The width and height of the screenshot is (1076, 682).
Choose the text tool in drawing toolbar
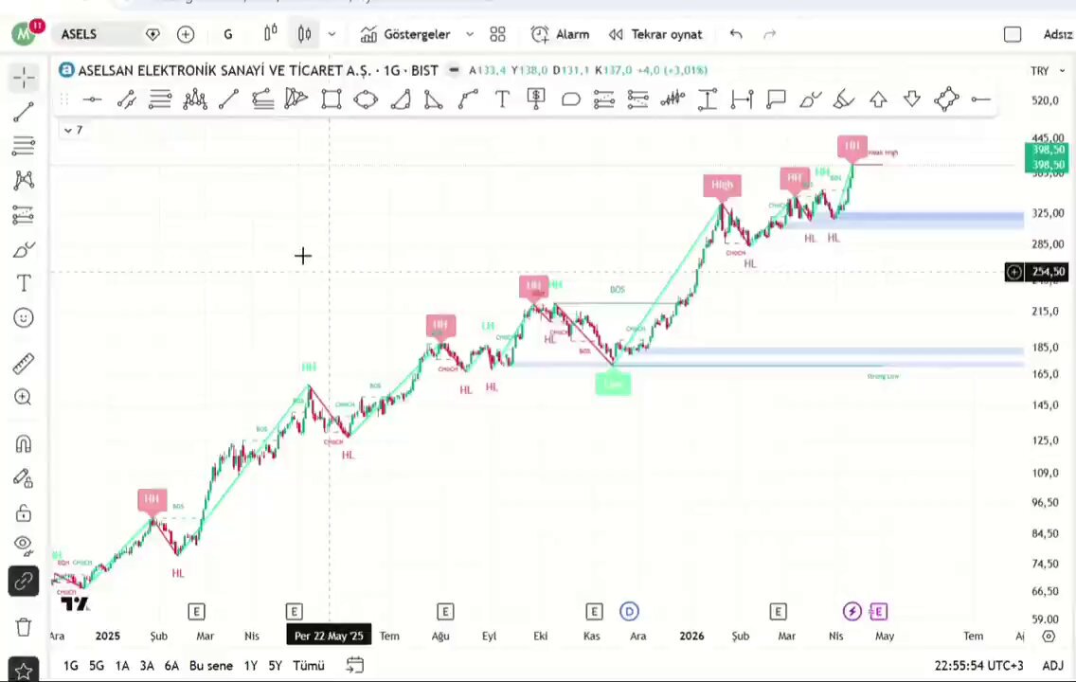coord(502,99)
